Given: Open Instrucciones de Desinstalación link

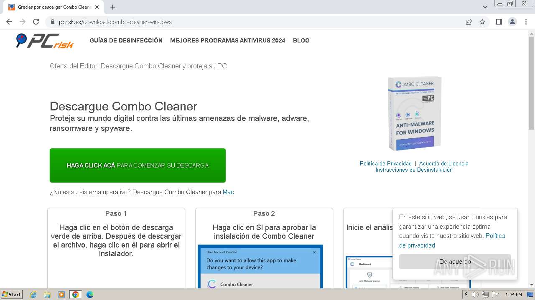Looking at the screenshot, I should tap(414, 170).
